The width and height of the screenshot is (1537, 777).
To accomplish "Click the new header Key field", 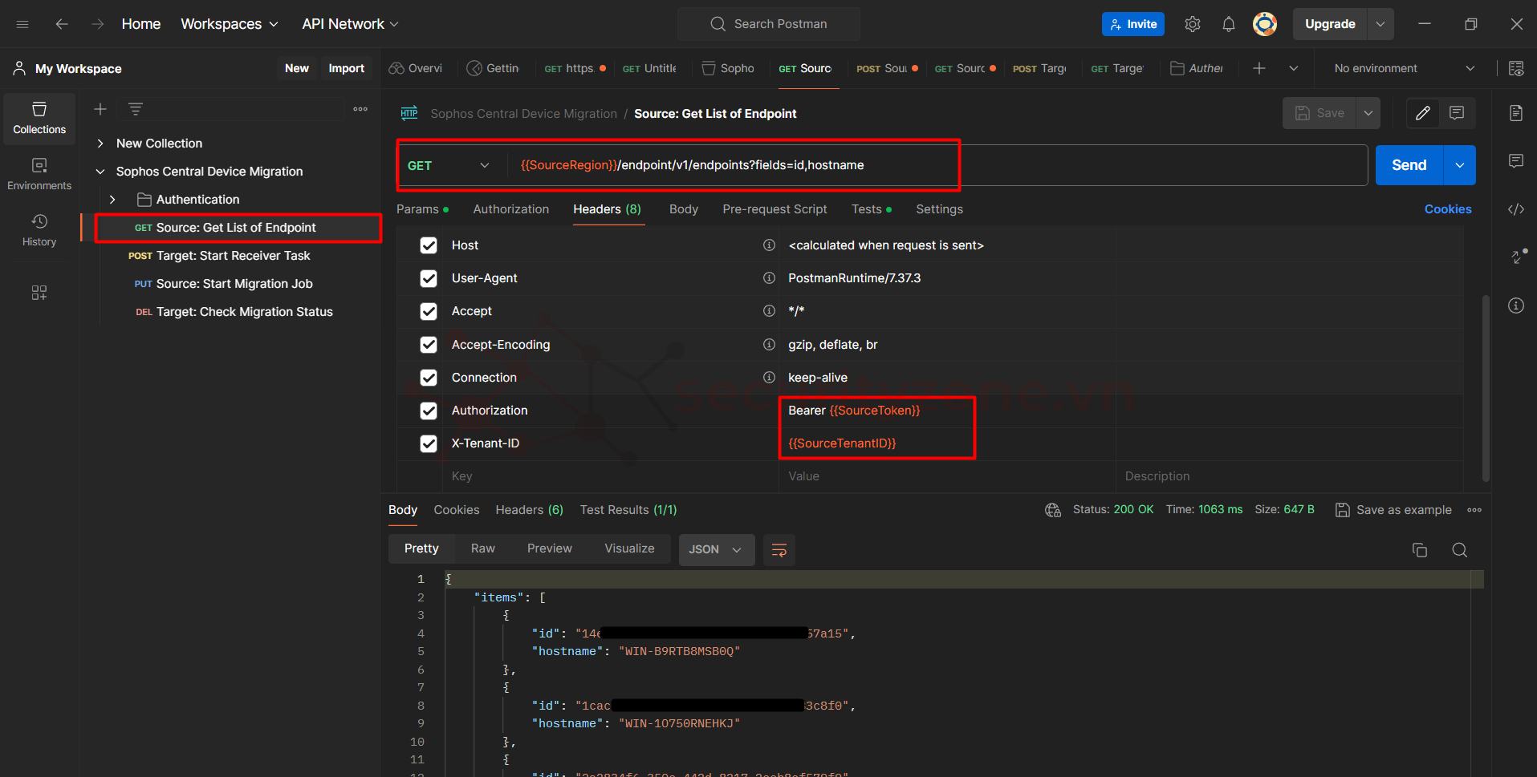I will tap(610, 476).
